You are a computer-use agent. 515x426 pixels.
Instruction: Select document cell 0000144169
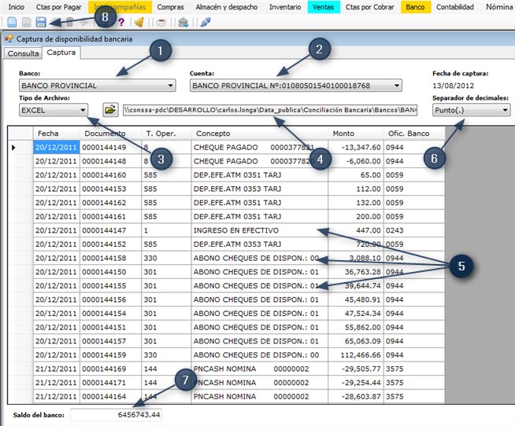pyautogui.click(x=111, y=369)
